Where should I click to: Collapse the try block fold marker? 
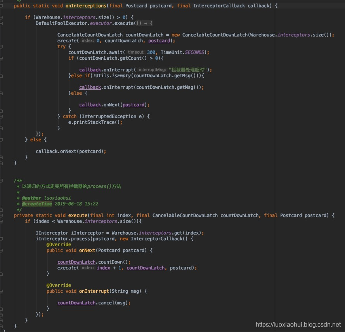click(x=1, y=47)
